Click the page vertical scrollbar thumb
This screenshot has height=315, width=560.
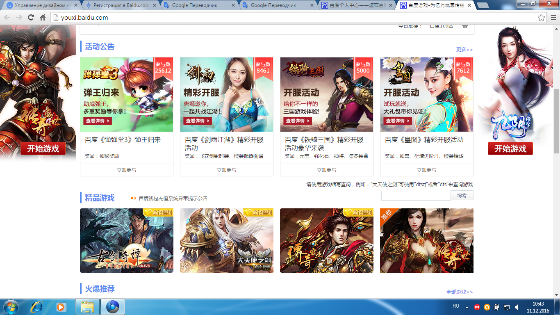click(557, 121)
